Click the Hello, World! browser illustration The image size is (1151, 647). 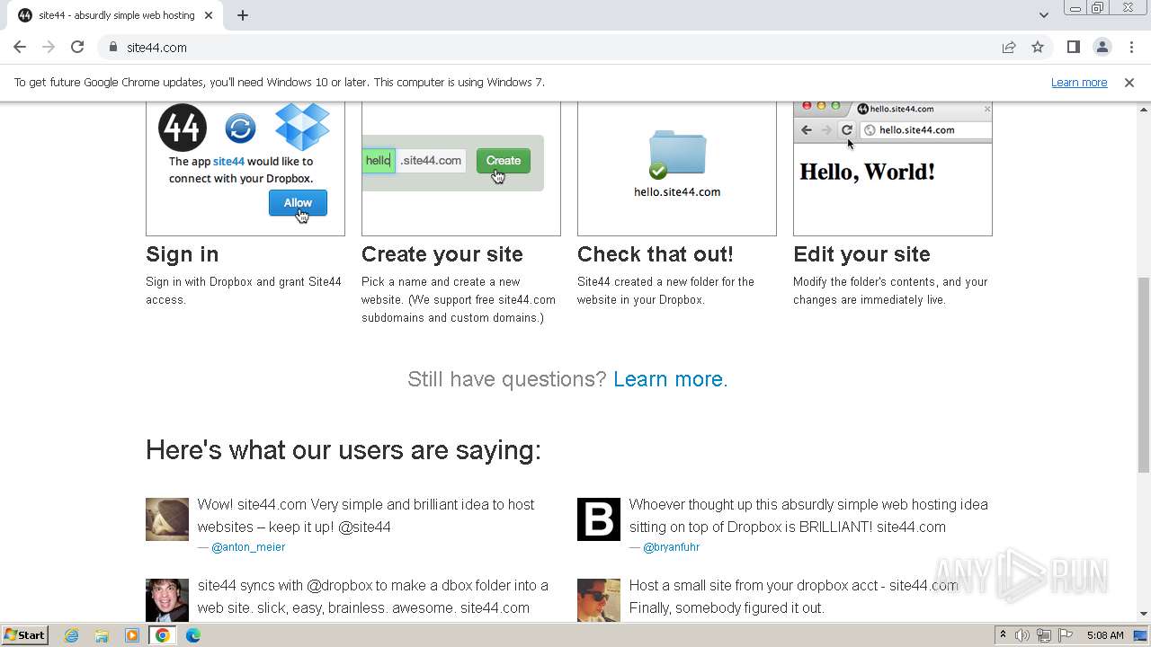(893, 168)
